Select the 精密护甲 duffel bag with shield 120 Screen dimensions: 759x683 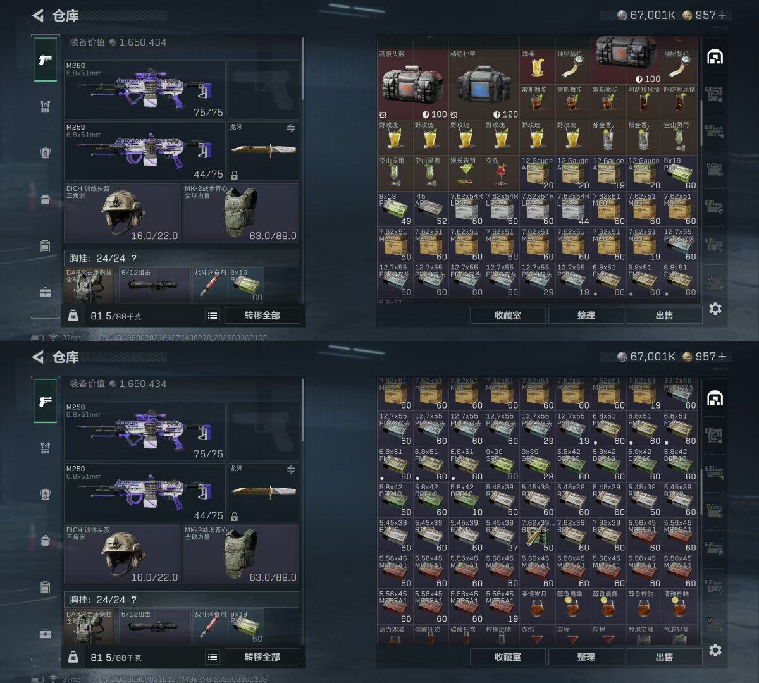[x=484, y=85]
